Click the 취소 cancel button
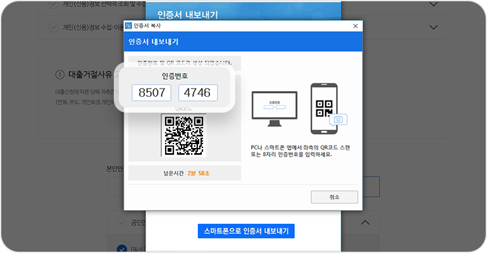The width and height of the screenshot is (487, 253). click(334, 197)
